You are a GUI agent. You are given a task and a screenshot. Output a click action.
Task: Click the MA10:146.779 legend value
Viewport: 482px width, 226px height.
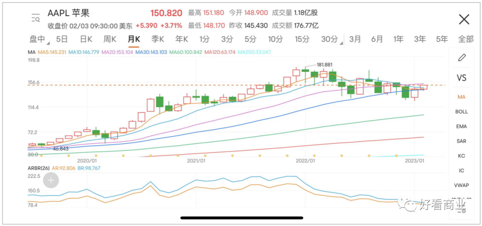click(x=84, y=52)
